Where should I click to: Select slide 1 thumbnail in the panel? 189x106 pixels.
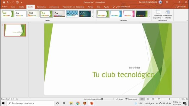(15, 30)
